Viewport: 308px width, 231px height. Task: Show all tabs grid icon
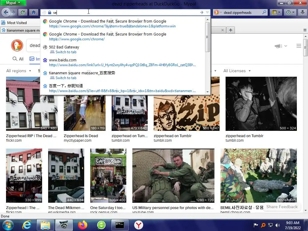pos(305,30)
